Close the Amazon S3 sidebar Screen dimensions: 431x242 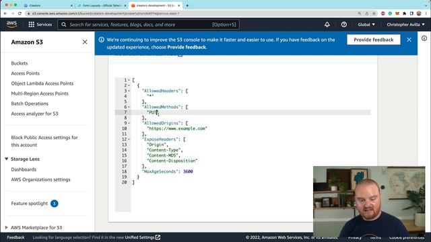[85, 42]
